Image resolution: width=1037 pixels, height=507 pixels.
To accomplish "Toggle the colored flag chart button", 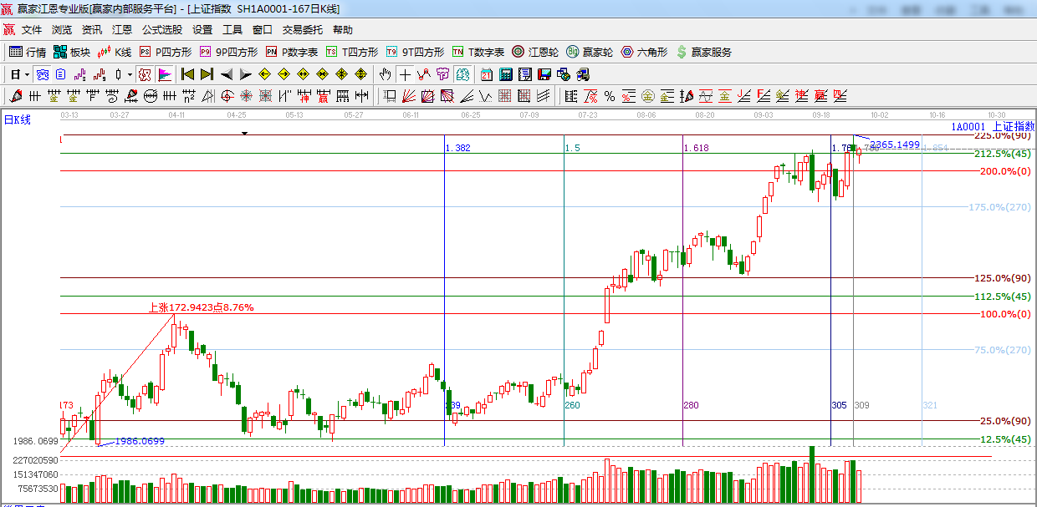I will (x=164, y=74).
